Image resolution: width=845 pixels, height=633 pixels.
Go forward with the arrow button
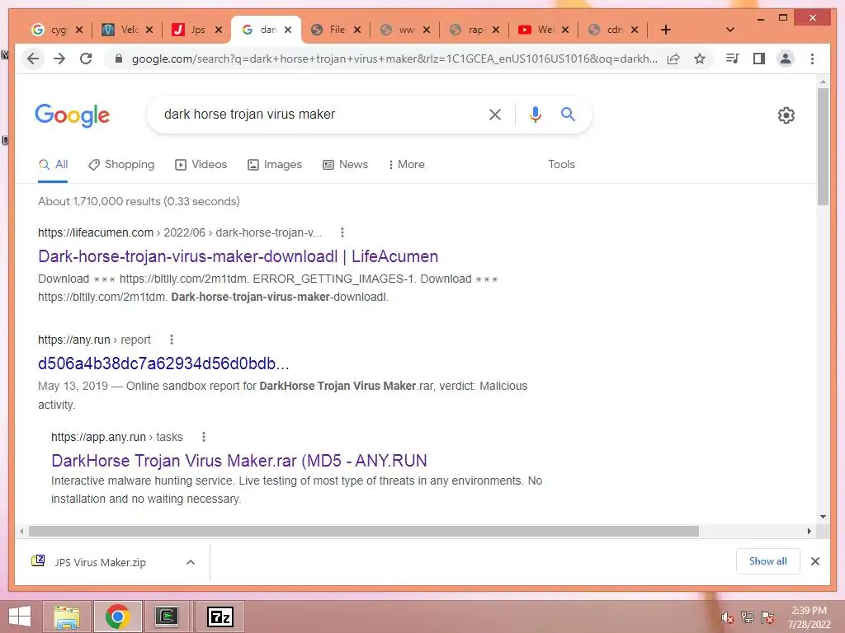59,59
